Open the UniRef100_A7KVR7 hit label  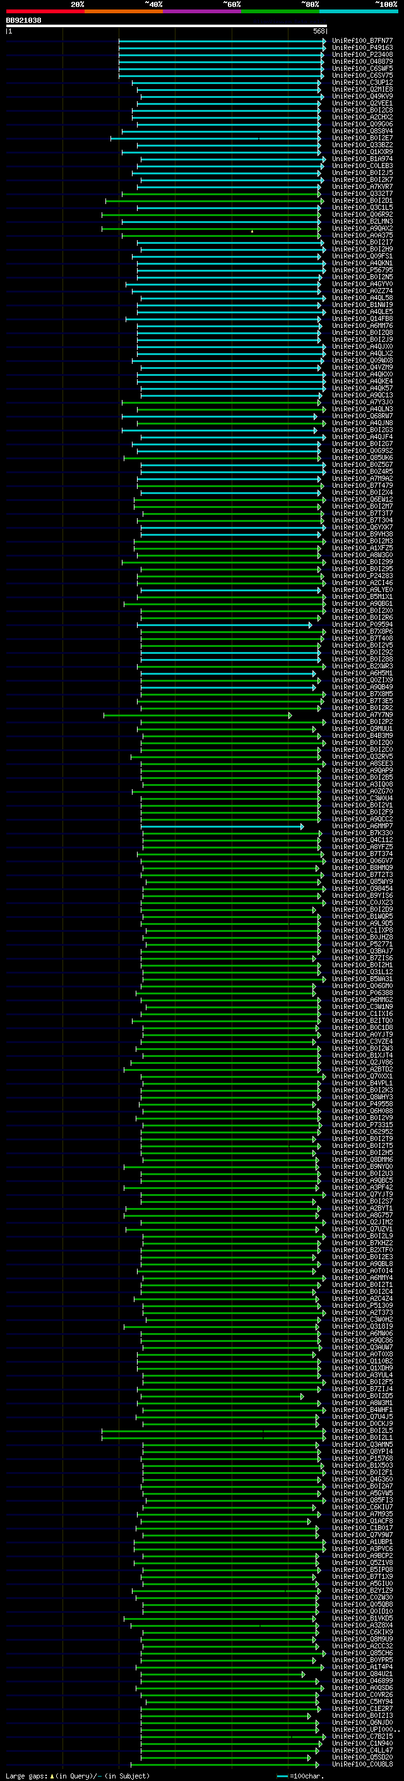(x=362, y=186)
